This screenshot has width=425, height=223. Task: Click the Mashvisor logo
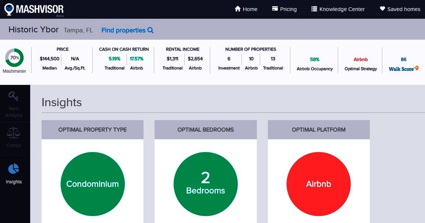pyautogui.click(x=34, y=9)
